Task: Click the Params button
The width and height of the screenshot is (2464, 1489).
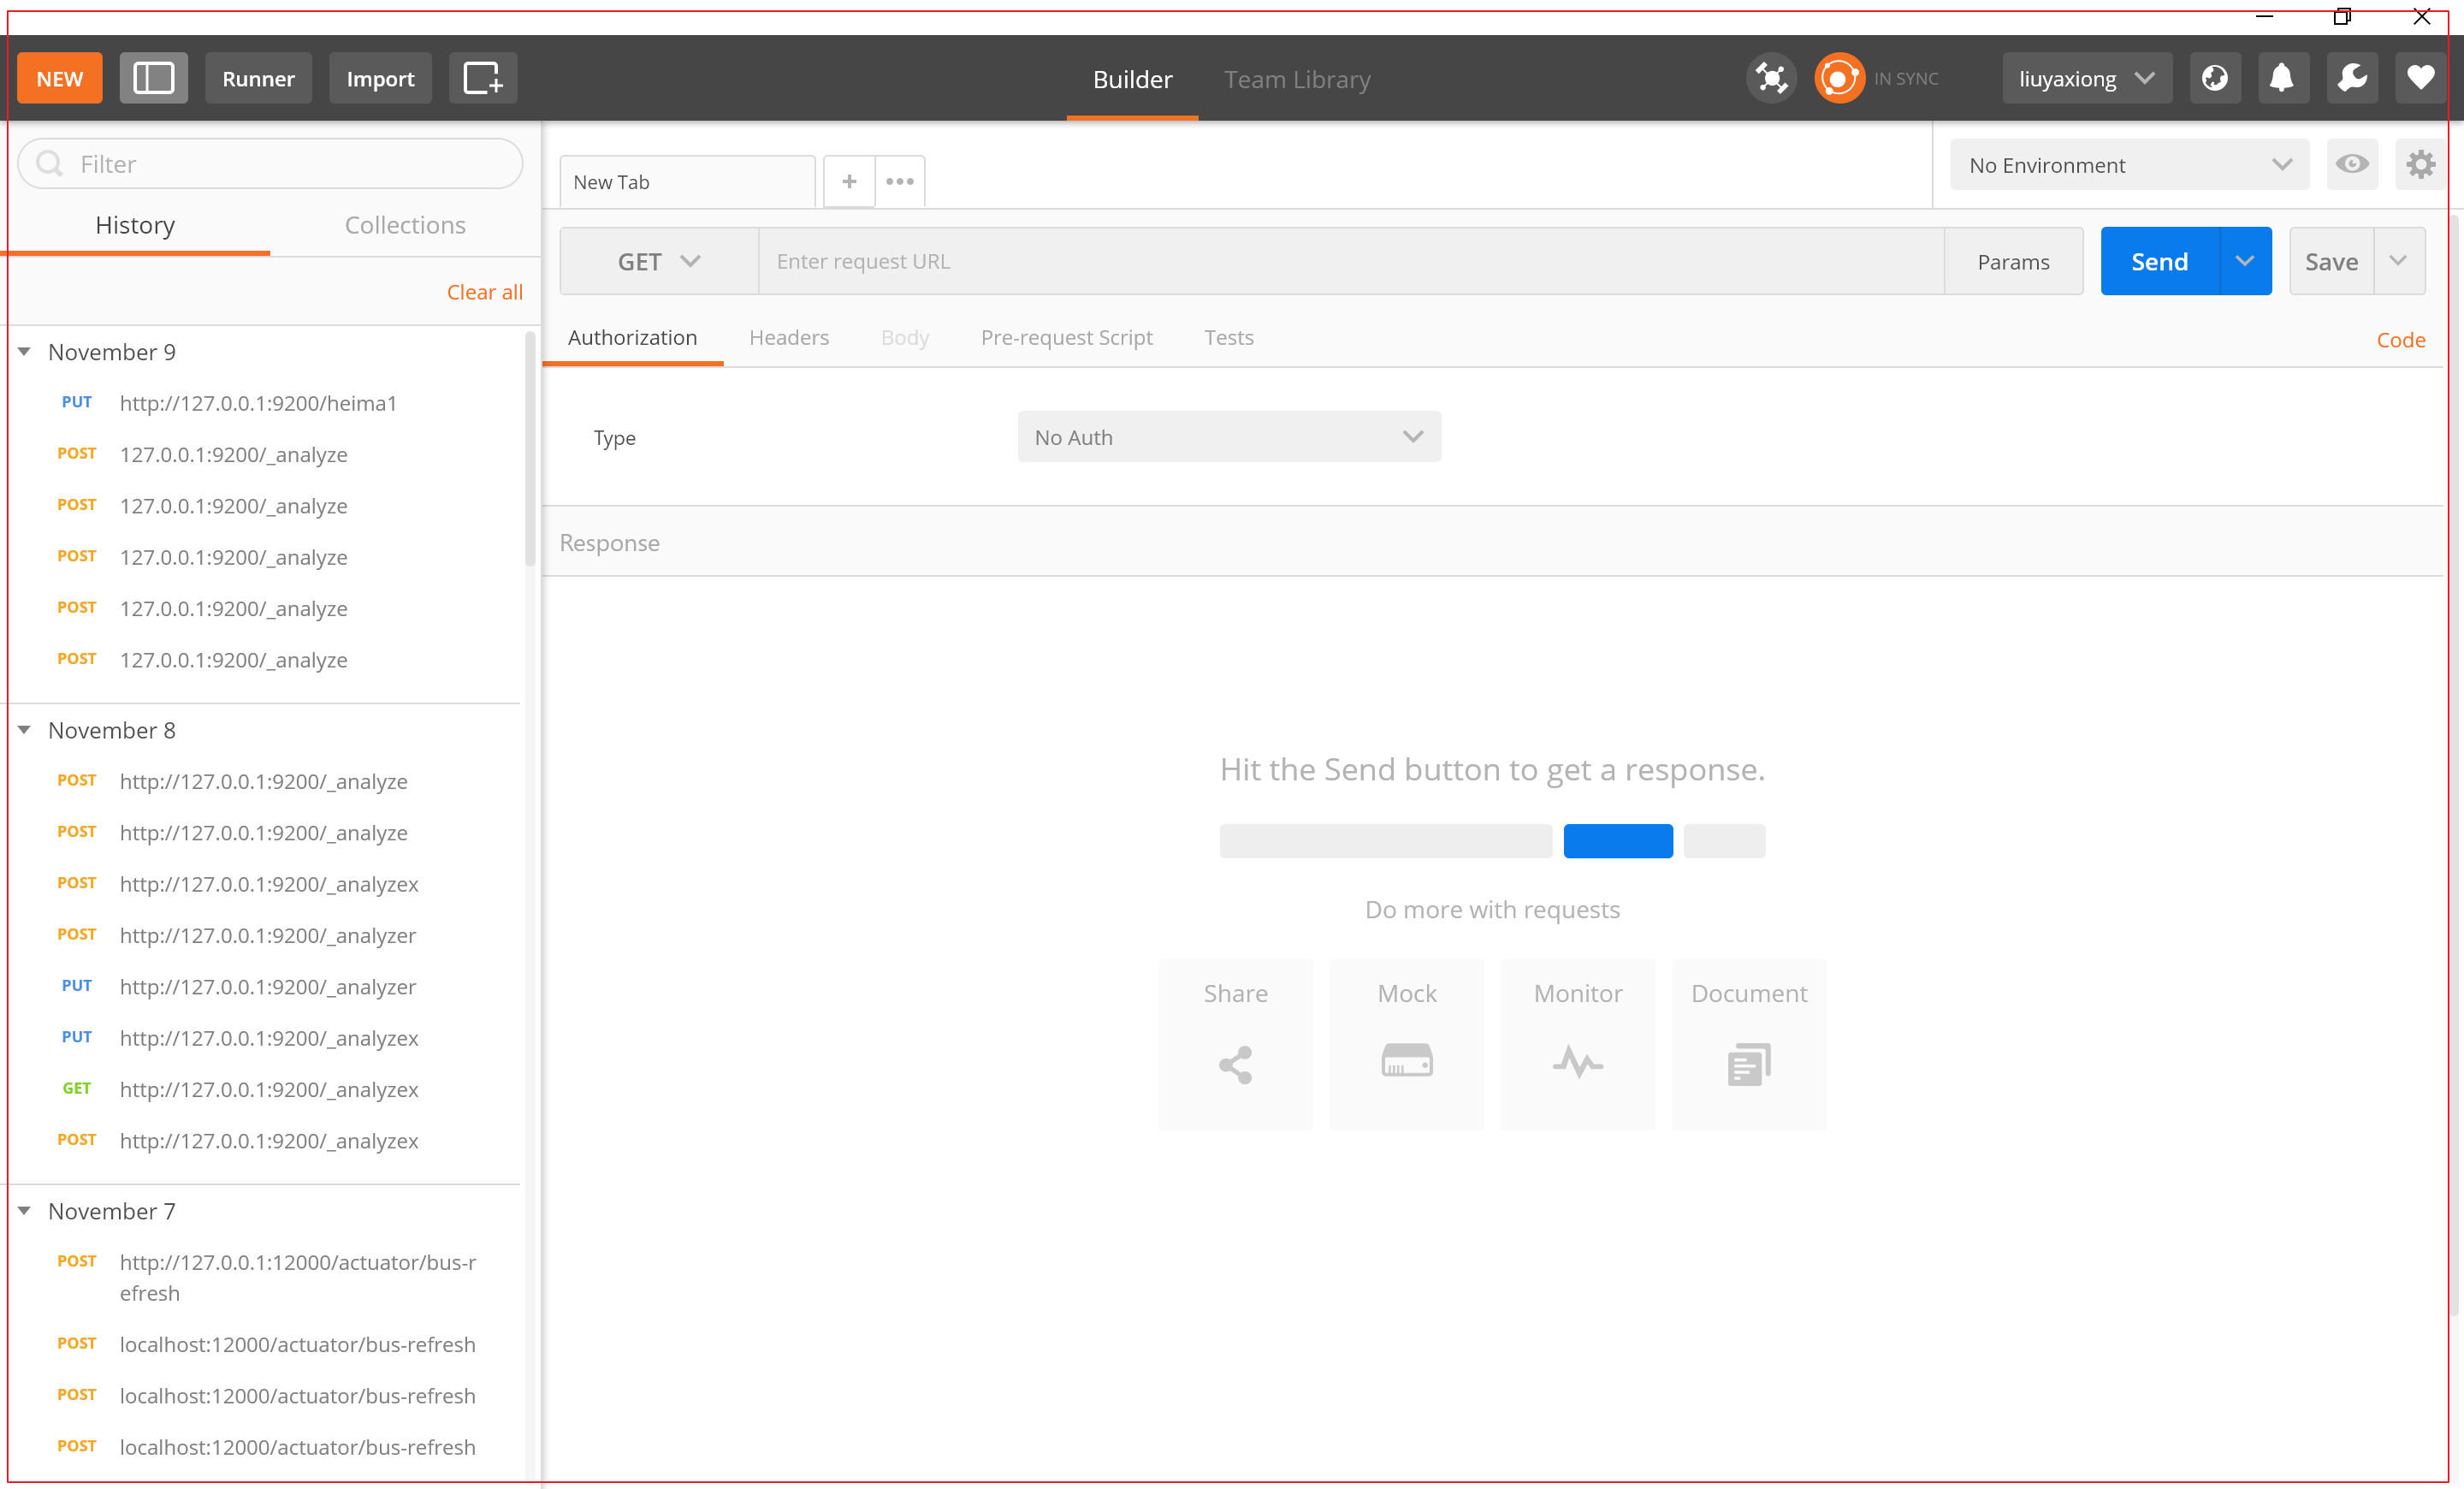Action: 2013,261
